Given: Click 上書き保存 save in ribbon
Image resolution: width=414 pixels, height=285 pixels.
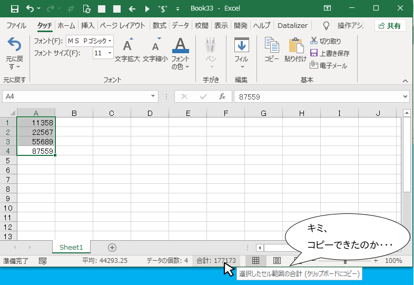Looking at the screenshot, I should pyautogui.click(x=330, y=53).
